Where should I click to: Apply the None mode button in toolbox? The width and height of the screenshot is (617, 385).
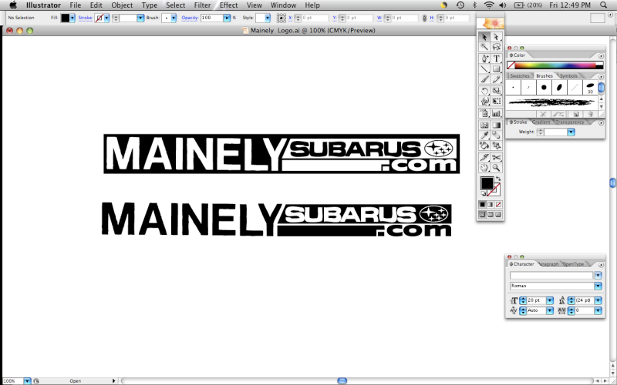(x=498, y=205)
